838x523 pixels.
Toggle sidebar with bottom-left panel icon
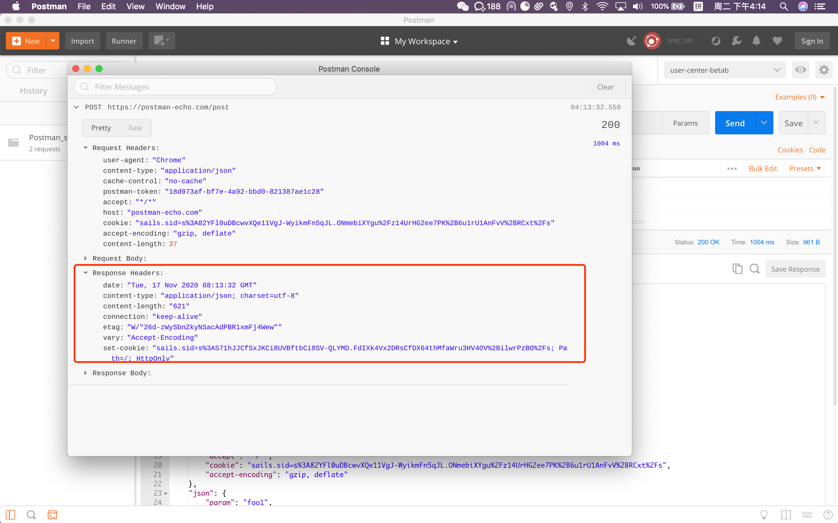(x=10, y=515)
